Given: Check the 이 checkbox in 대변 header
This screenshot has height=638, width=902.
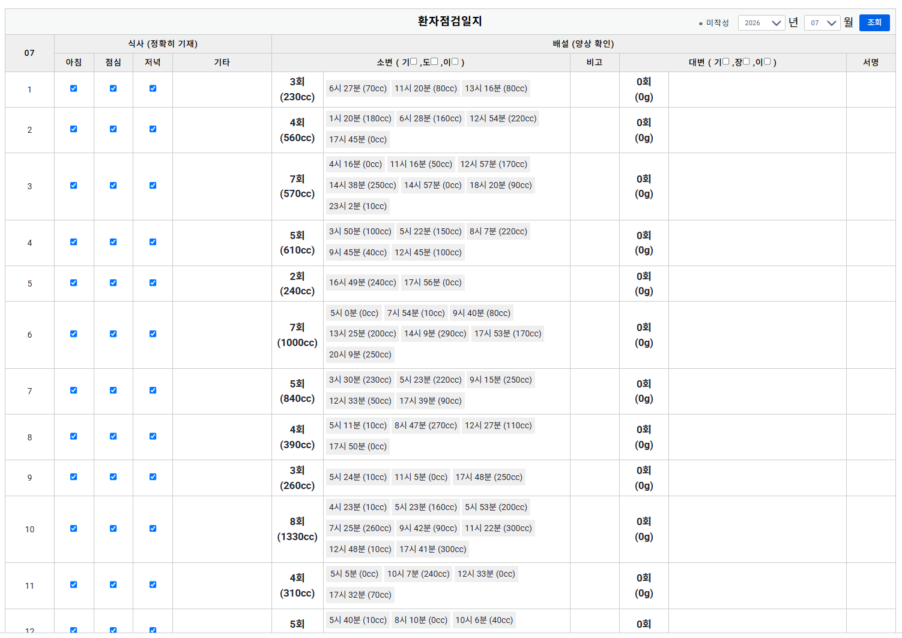Looking at the screenshot, I should (767, 61).
